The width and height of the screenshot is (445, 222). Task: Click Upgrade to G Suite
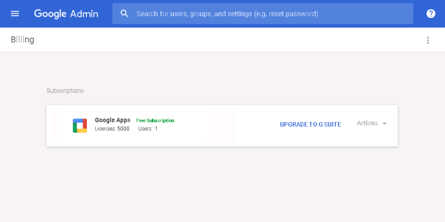point(311,125)
